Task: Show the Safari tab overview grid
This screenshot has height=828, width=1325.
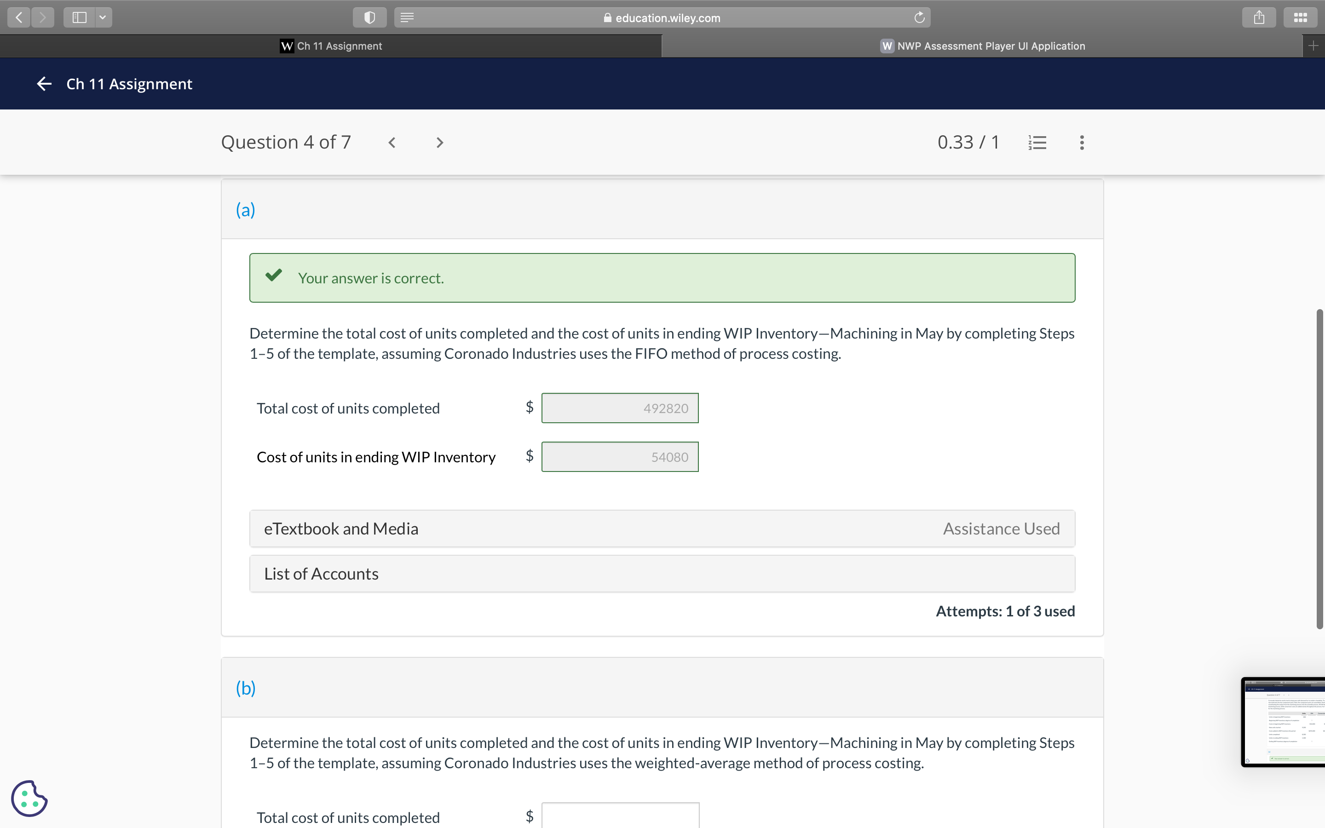Action: (1300, 17)
